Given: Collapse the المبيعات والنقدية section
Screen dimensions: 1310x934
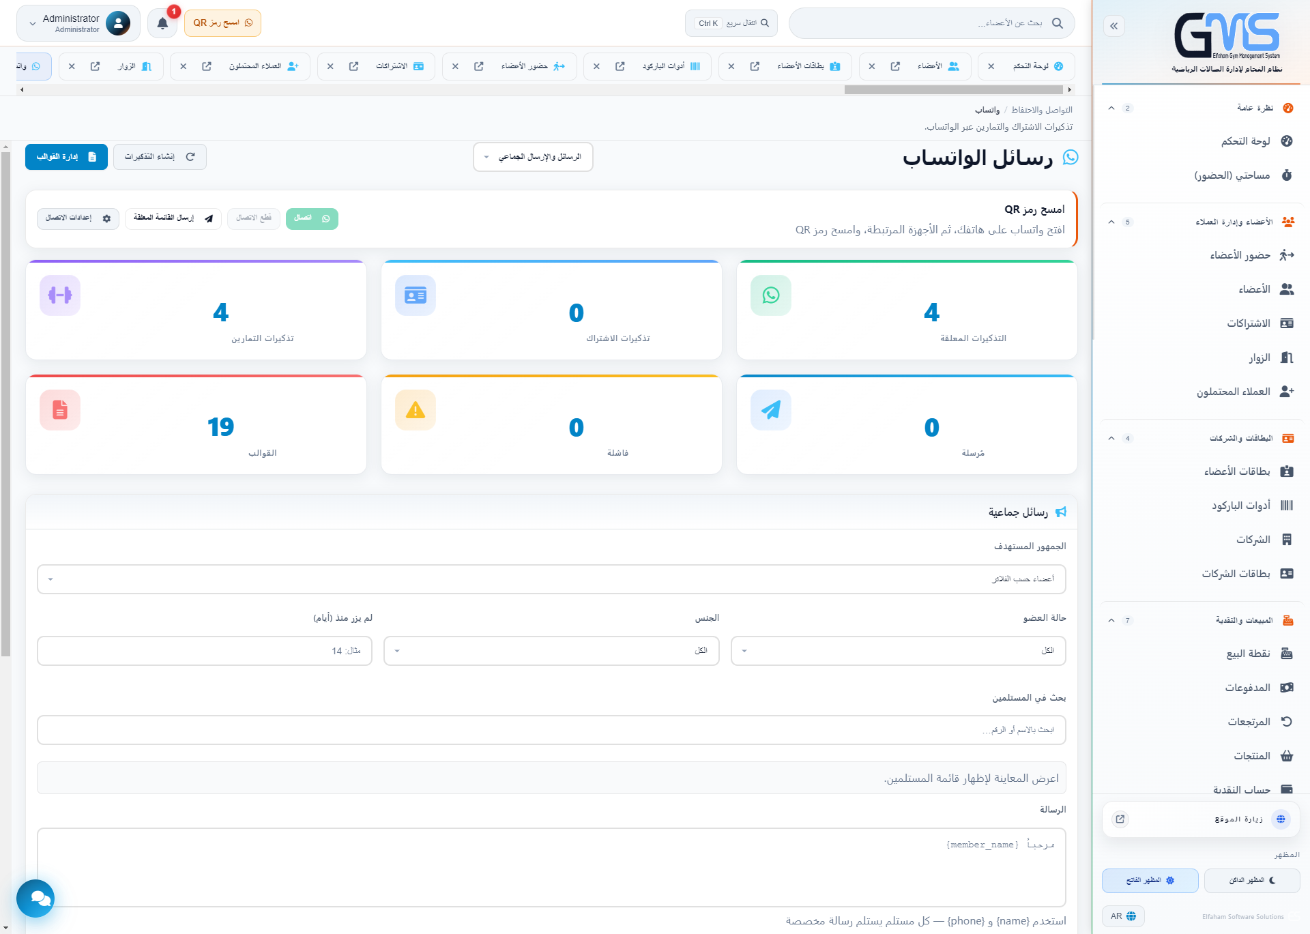Looking at the screenshot, I should (x=1111, y=620).
